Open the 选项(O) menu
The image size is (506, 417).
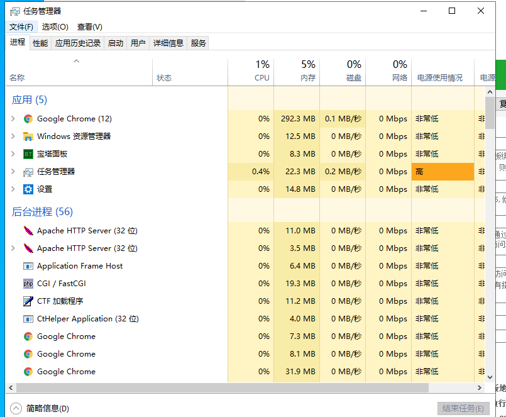click(x=55, y=27)
